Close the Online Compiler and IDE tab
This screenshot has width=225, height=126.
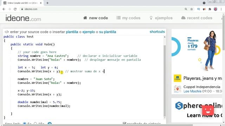click(41, 3)
